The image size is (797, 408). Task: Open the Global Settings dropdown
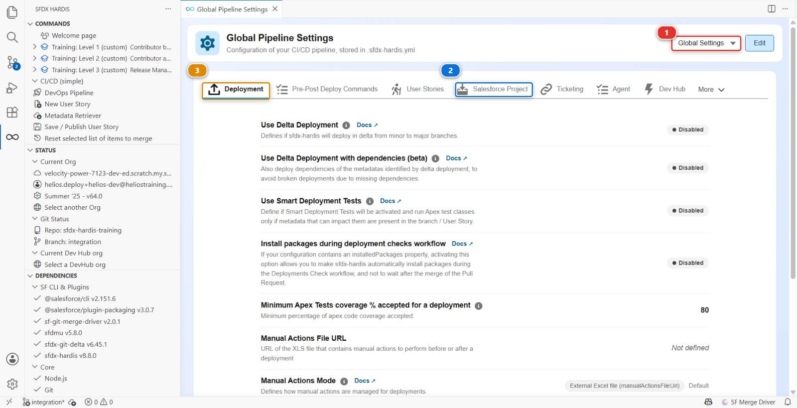(x=706, y=43)
